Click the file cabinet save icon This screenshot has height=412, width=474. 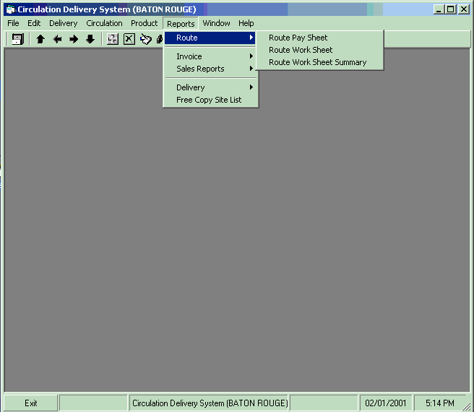click(17, 39)
